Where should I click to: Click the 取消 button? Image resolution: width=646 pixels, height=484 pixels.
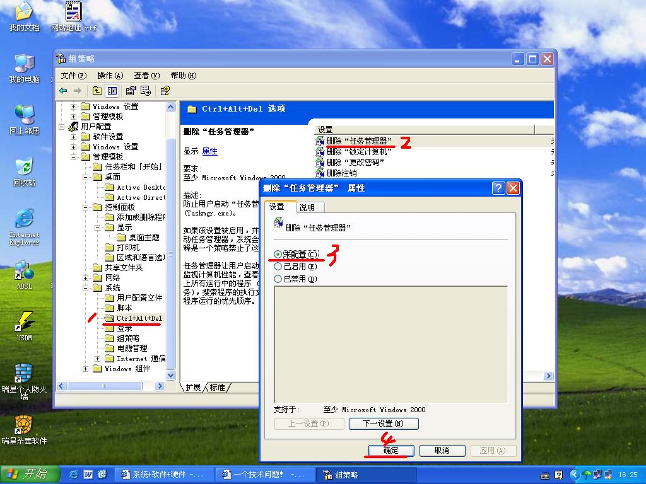442,451
